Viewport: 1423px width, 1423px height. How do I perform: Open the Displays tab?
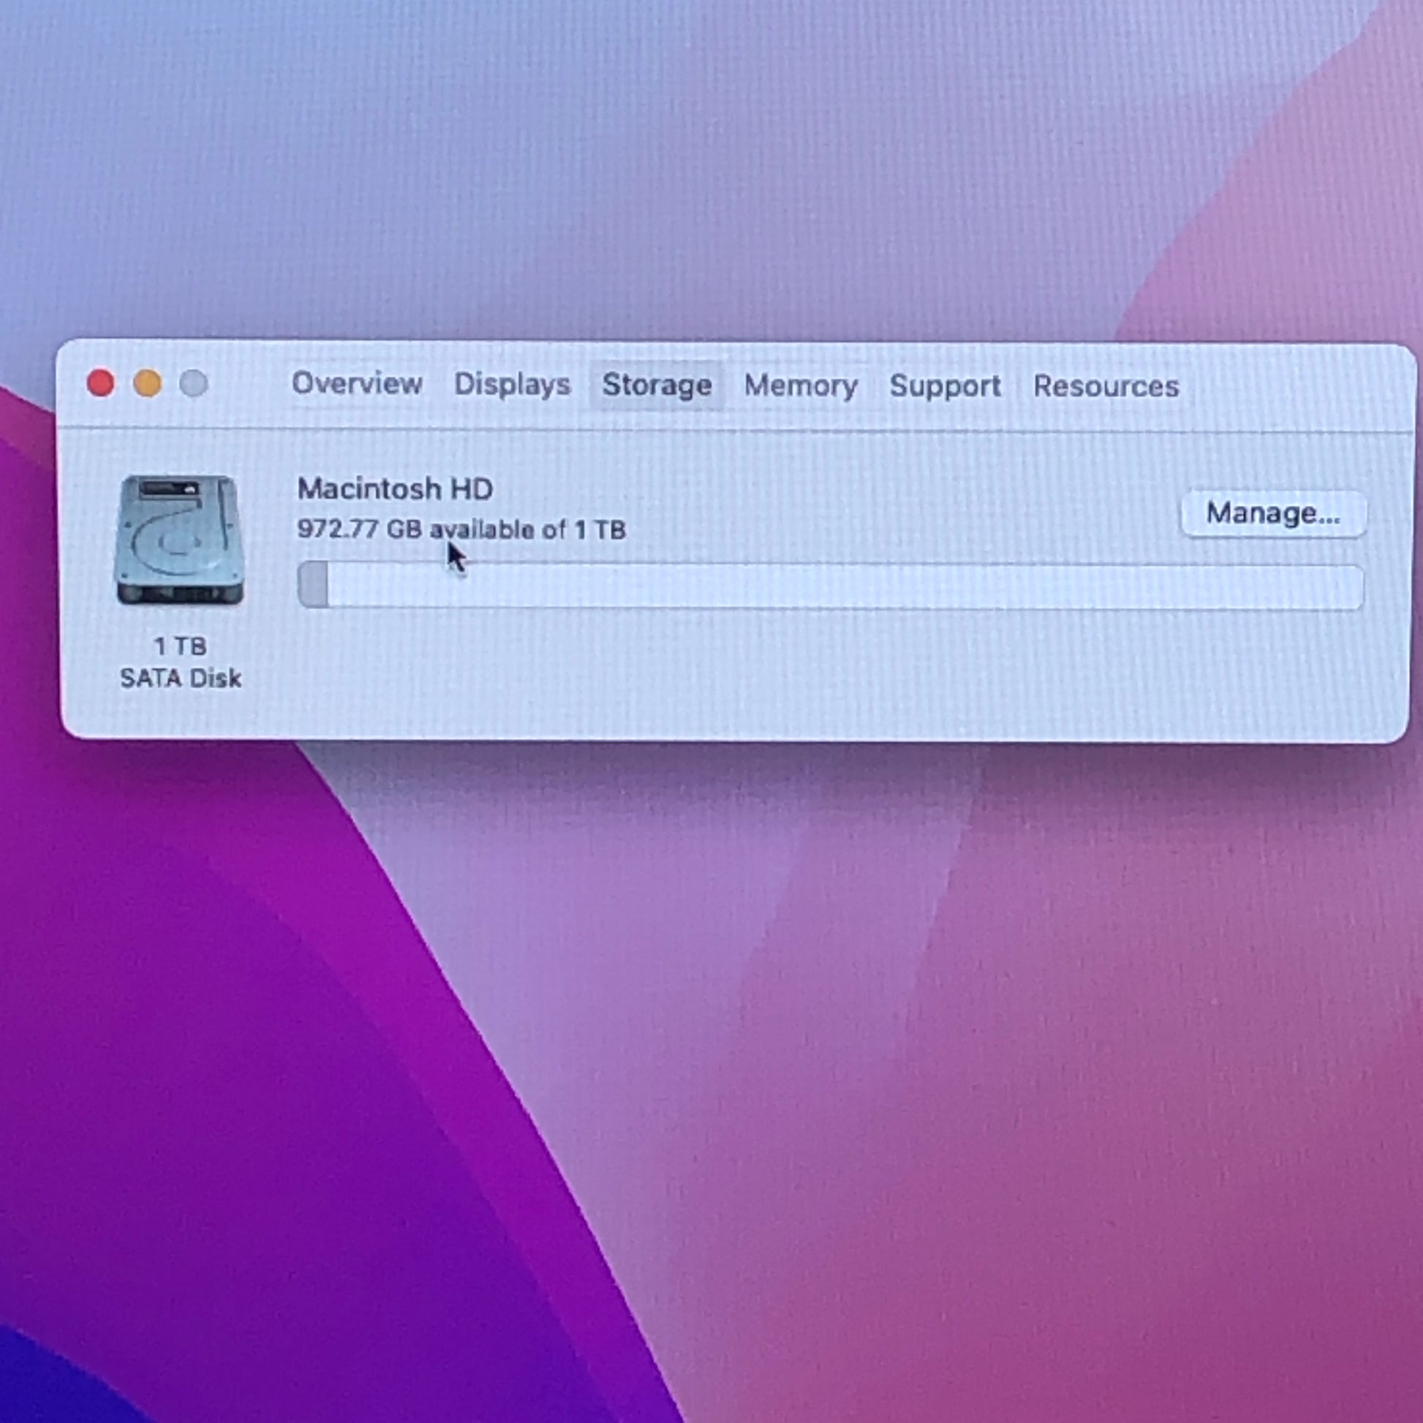(x=512, y=385)
